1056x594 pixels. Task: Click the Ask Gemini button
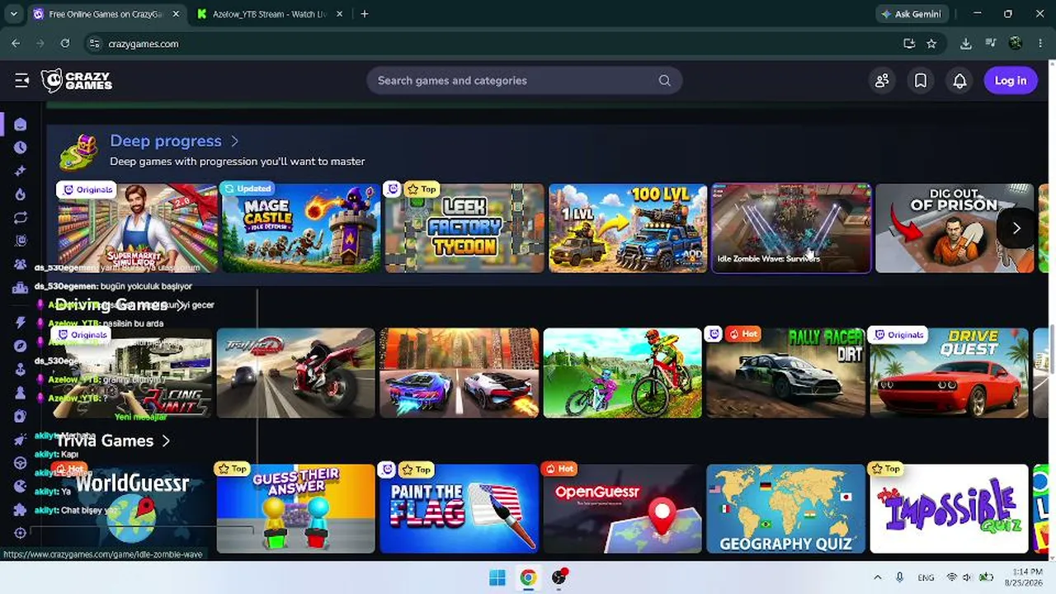point(912,14)
